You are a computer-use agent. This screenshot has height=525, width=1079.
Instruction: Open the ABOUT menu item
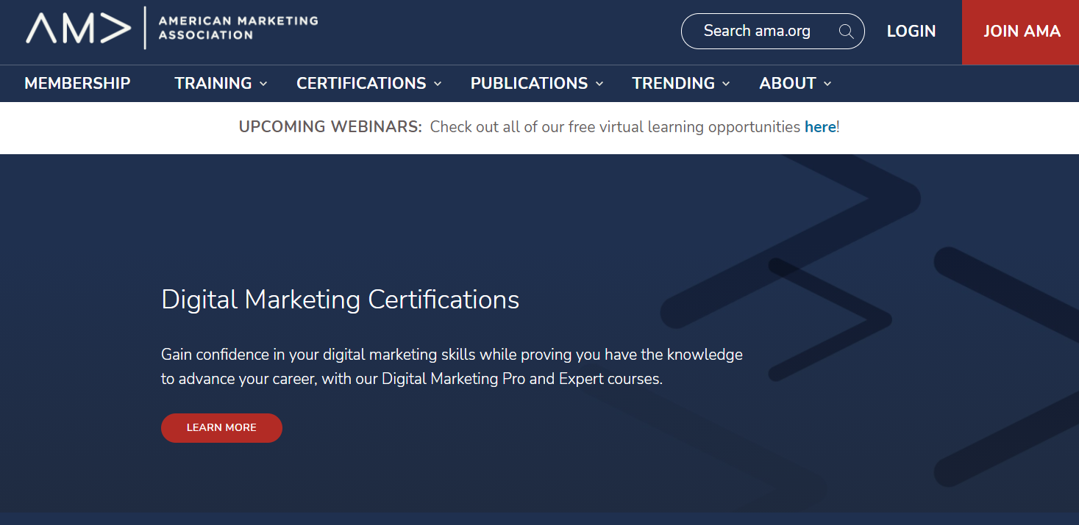coord(788,84)
